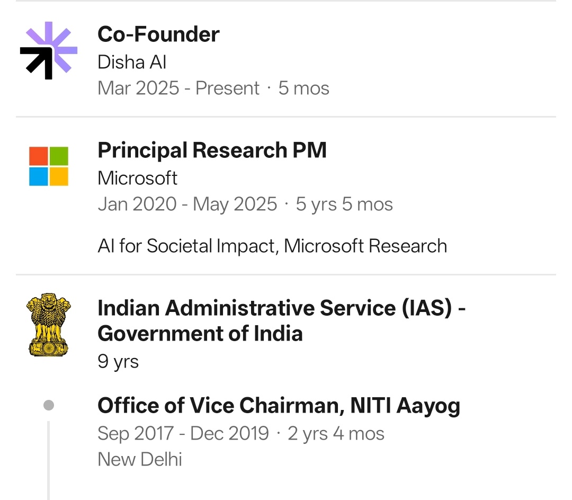Viewport: 572px width, 500px height.
Task: View the Principal Research PM role
Action: [x=212, y=150]
